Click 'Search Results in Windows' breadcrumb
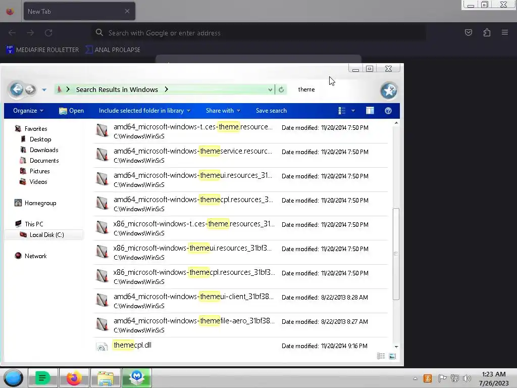The height and width of the screenshot is (388, 517). tap(117, 89)
